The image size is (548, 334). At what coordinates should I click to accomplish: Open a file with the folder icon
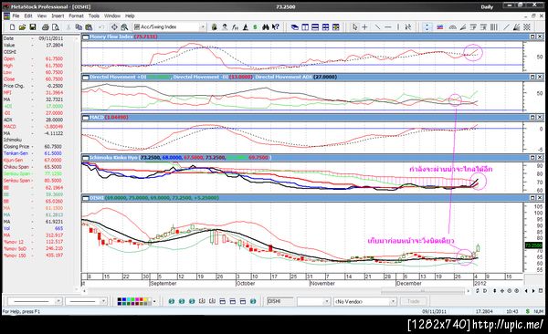(x=22, y=26)
